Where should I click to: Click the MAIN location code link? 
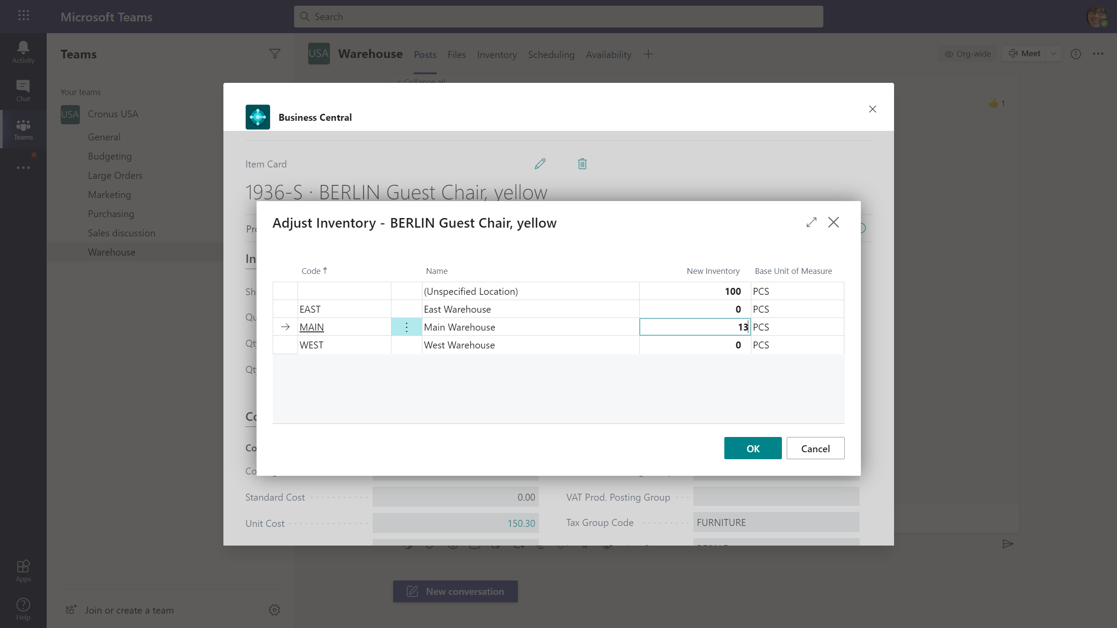pos(312,327)
